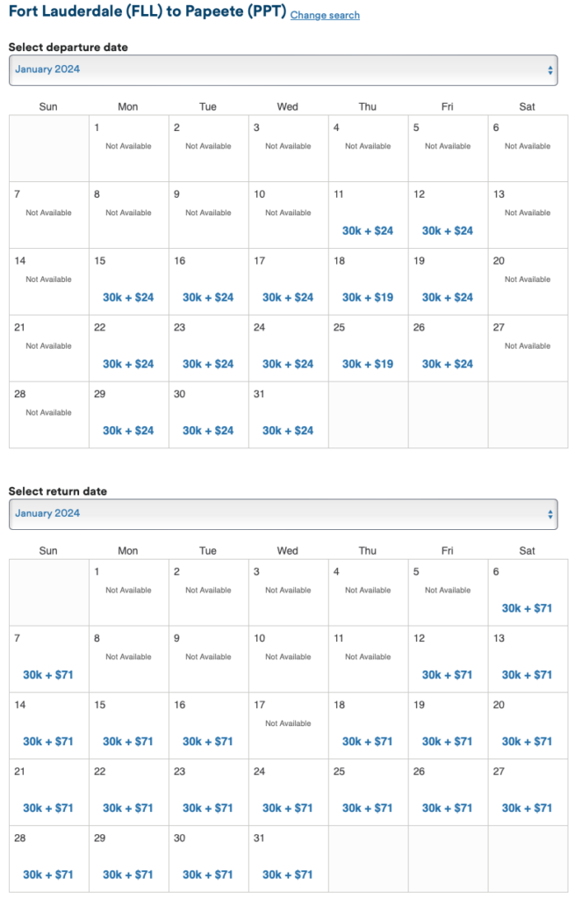Open the departure date month dropdown
Viewport: 575px width, 900px height.
coord(283,70)
